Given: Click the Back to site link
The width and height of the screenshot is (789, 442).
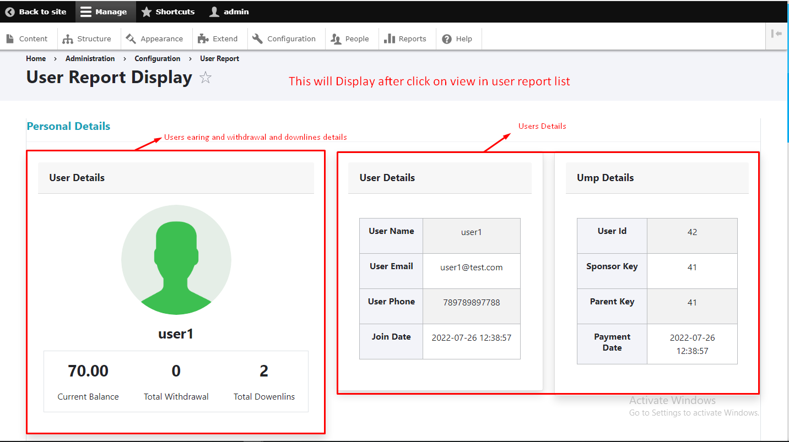Looking at the screenshot, I should (37, 11).
